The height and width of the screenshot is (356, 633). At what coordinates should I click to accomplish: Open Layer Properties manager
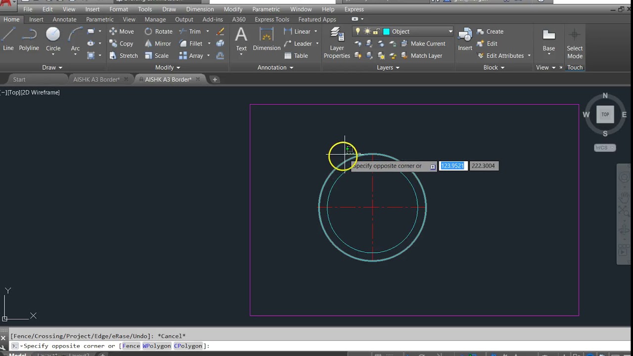[337, 44]
